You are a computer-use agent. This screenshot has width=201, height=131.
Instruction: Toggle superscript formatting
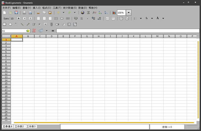pyautogui.click(x=121, y=18)
